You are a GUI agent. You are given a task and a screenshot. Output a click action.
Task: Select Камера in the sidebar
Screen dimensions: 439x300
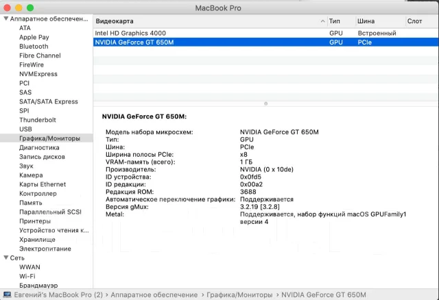click(x=31, y=175)
